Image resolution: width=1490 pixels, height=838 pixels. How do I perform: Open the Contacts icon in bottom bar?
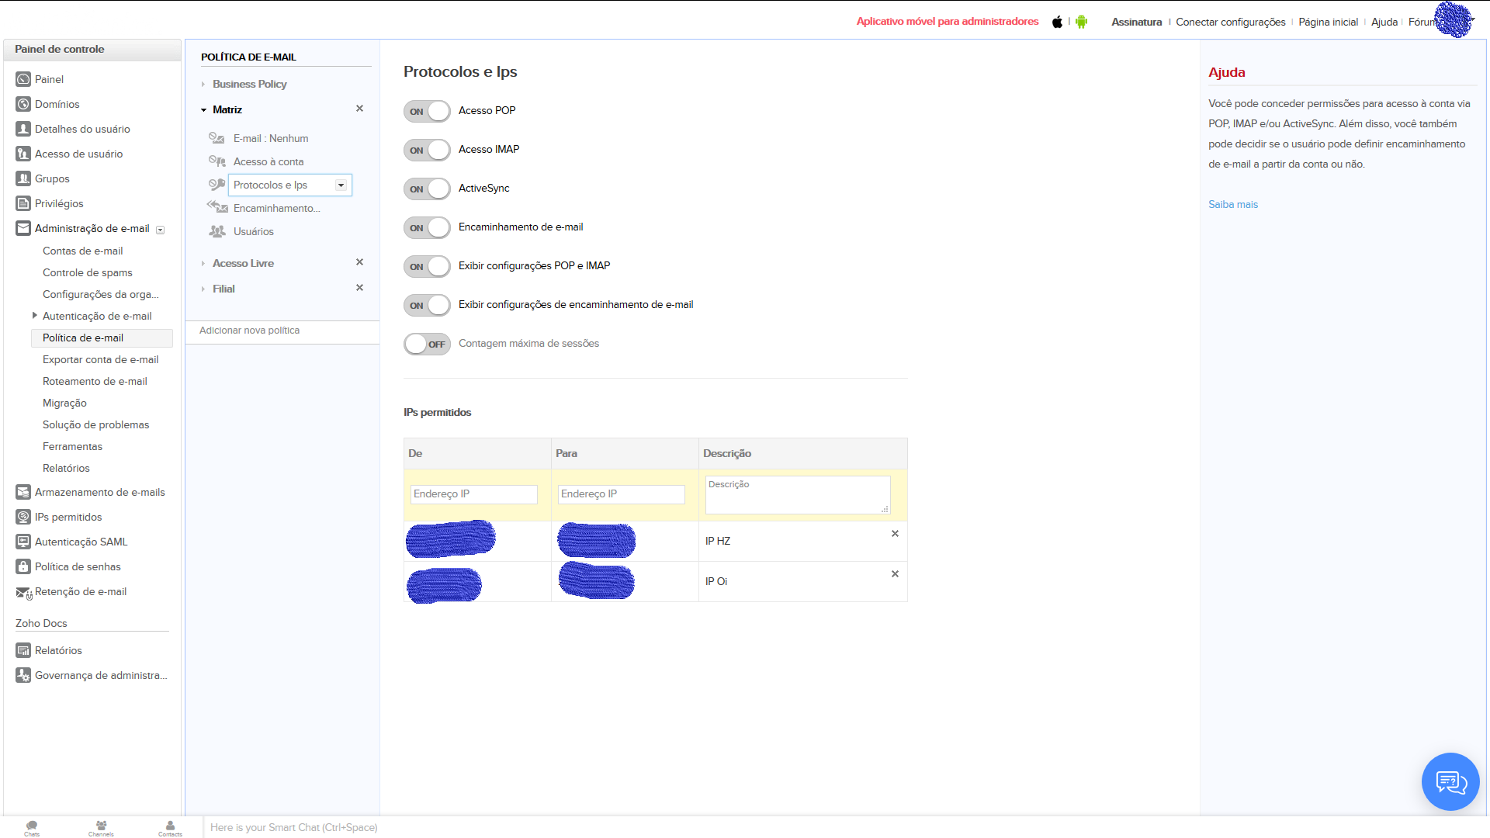[170, 827]
